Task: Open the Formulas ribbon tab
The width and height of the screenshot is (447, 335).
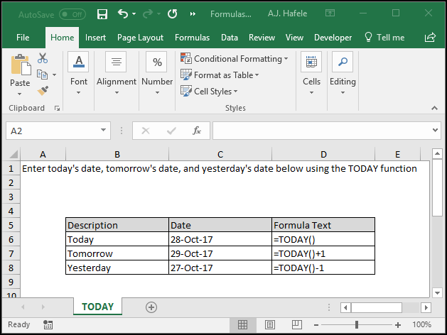Action: [192, 38]
